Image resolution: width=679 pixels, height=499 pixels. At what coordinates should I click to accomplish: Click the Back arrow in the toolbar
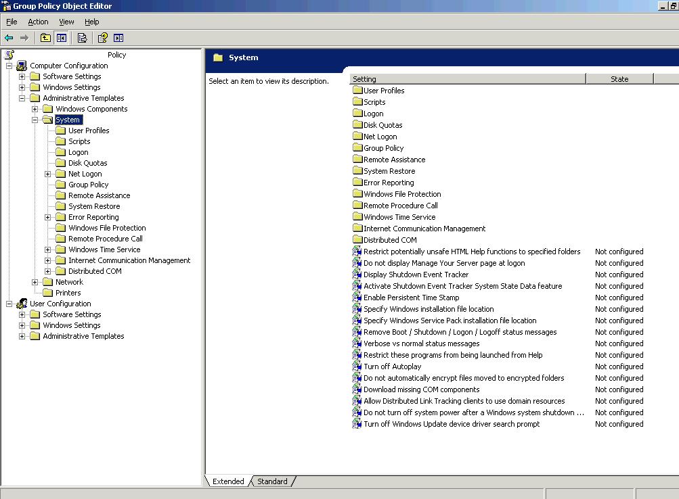click(x=9, y=38)
